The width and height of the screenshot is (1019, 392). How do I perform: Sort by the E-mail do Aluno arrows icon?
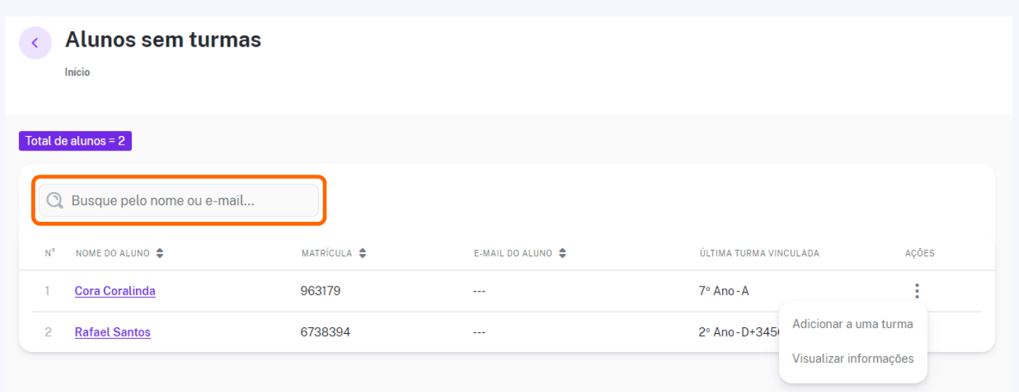[562, 253]
